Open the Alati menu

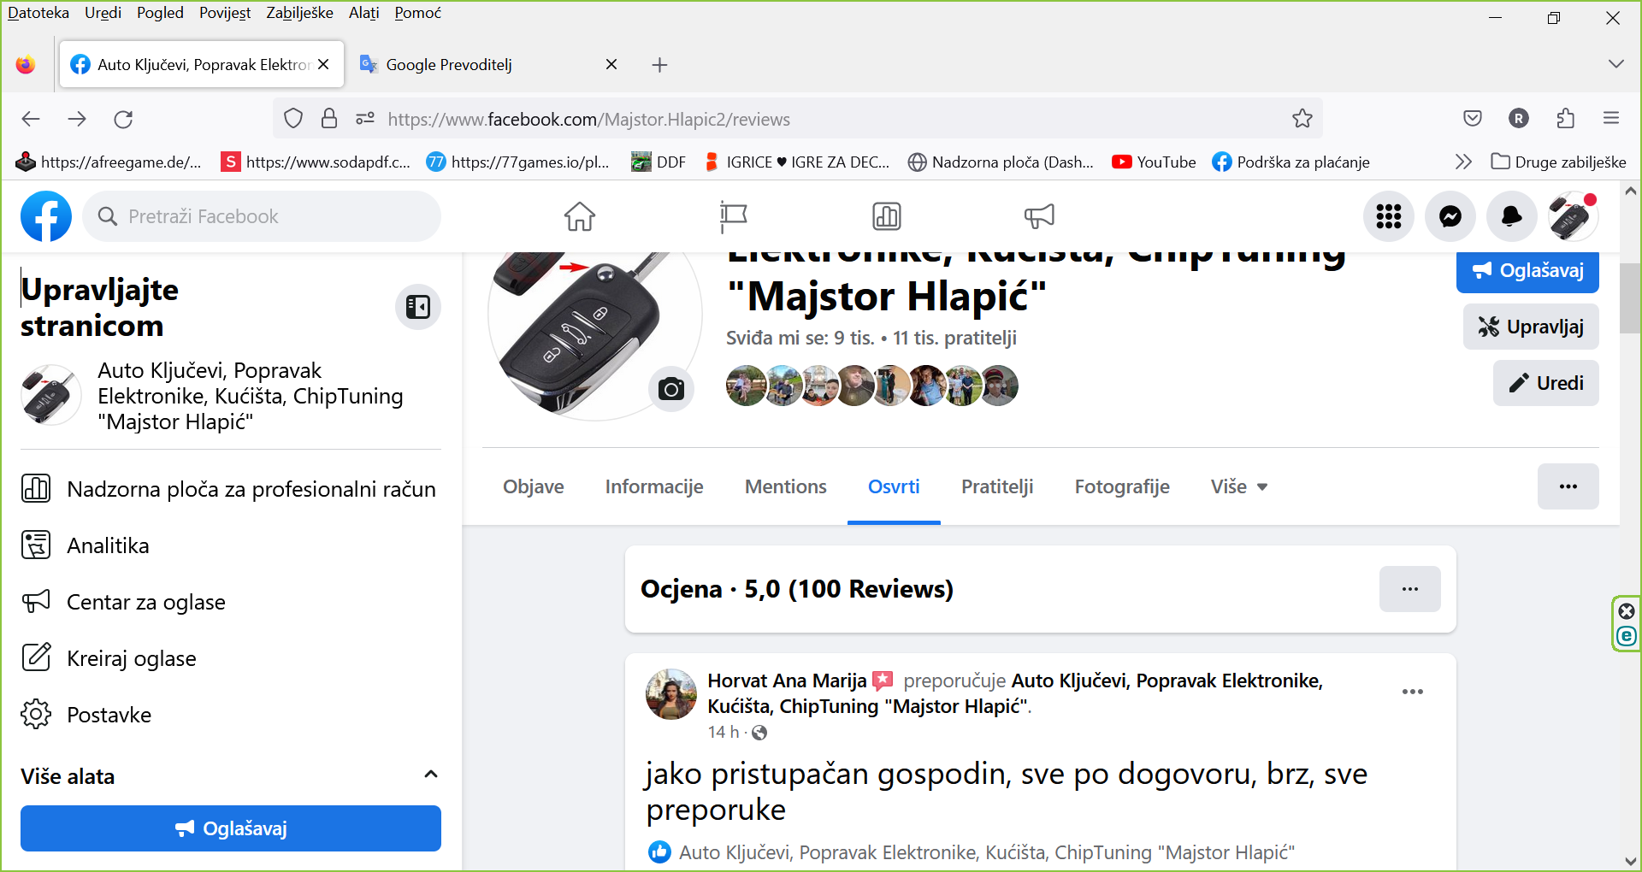click(363, 13)
